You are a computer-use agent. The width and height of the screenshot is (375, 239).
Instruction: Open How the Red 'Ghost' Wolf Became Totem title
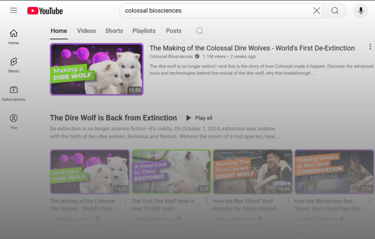pos(247,205)
